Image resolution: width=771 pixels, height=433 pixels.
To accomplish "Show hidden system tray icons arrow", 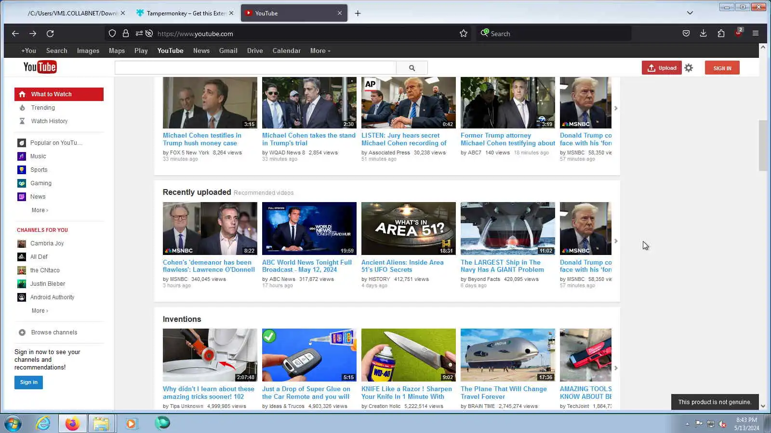I will [x=687, y=424].
